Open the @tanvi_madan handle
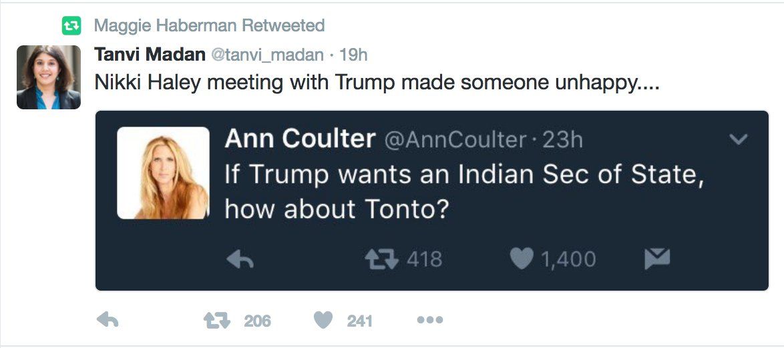The width and height of the screenshot is (784, 348). [x=268, y=54]
